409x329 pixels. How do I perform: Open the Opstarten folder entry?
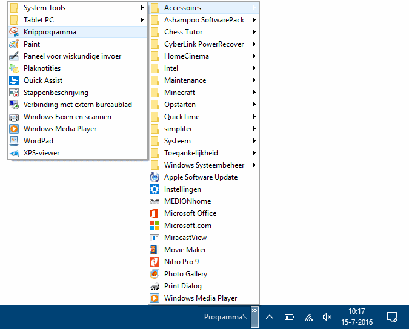tap(204, 105)
